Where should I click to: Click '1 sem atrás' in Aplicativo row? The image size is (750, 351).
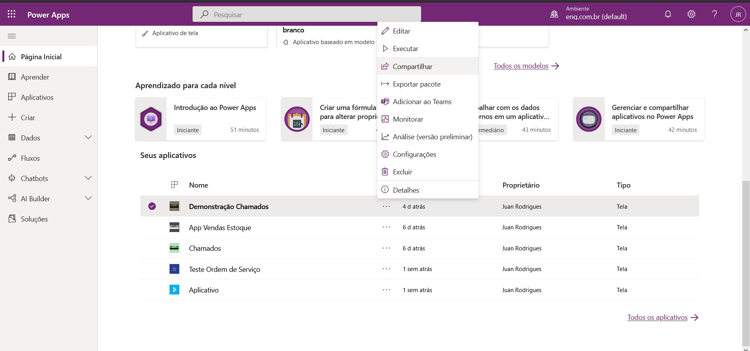417,290
